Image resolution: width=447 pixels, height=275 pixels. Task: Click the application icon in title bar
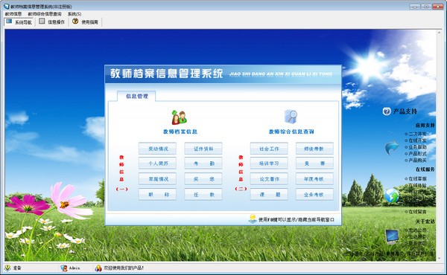7,6
